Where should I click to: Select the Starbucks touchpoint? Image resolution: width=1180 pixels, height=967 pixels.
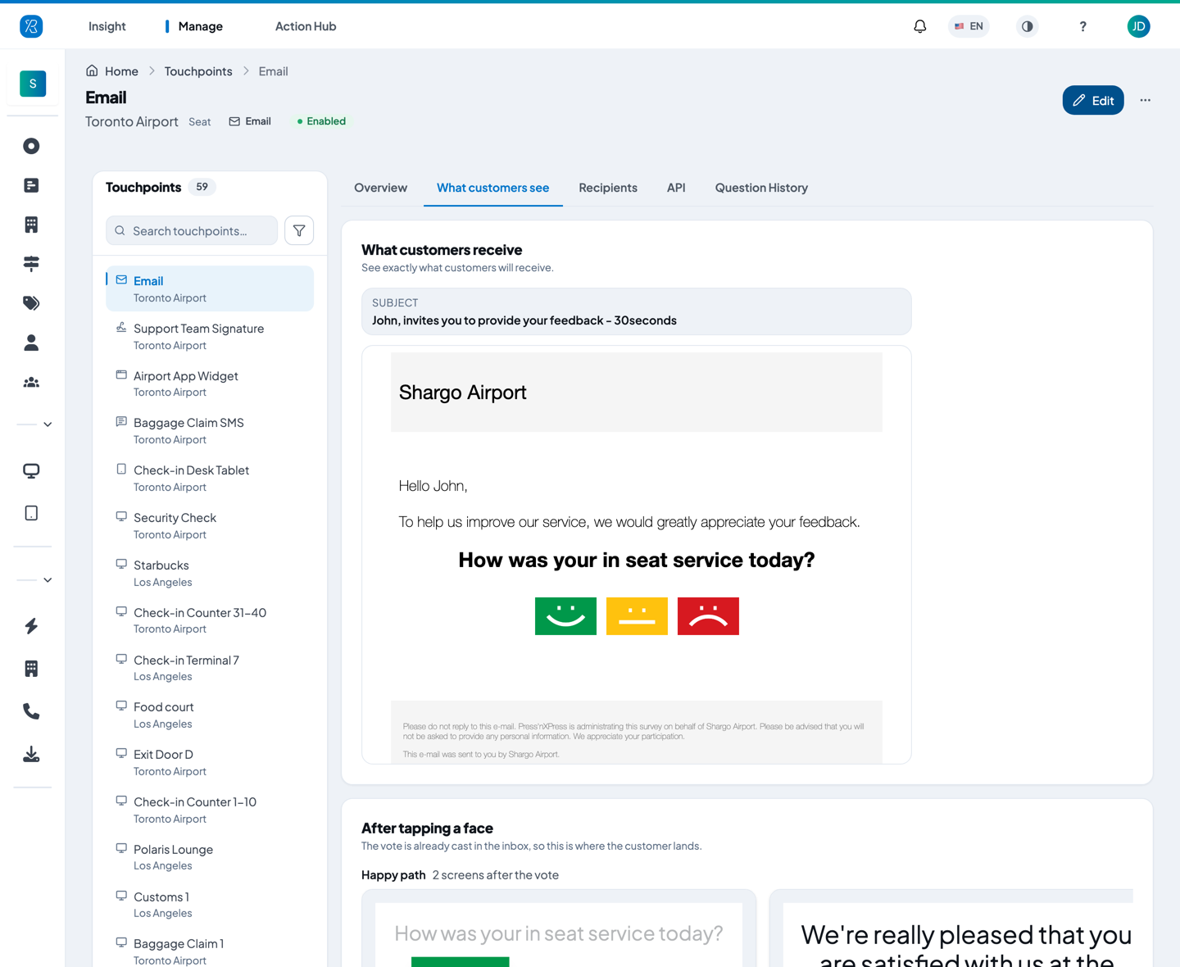coord(210,573)
